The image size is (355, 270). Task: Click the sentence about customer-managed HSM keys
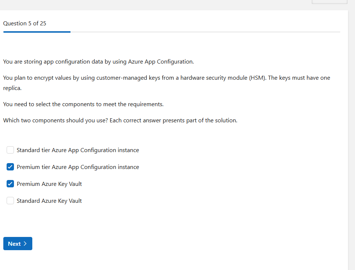click(x=166, y=78)
